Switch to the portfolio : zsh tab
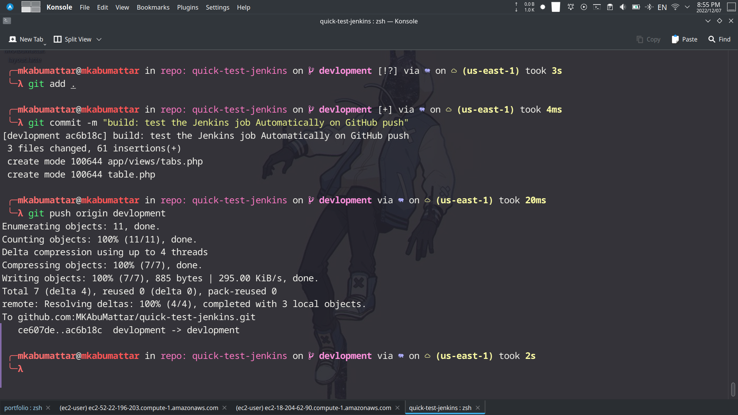 [22, 408]
